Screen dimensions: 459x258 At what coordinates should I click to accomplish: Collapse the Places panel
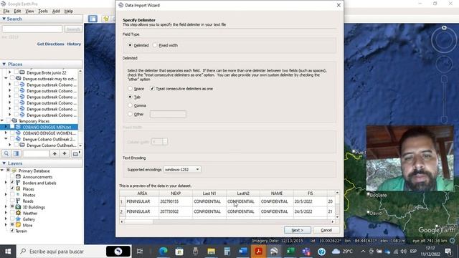tap(4, 64)
